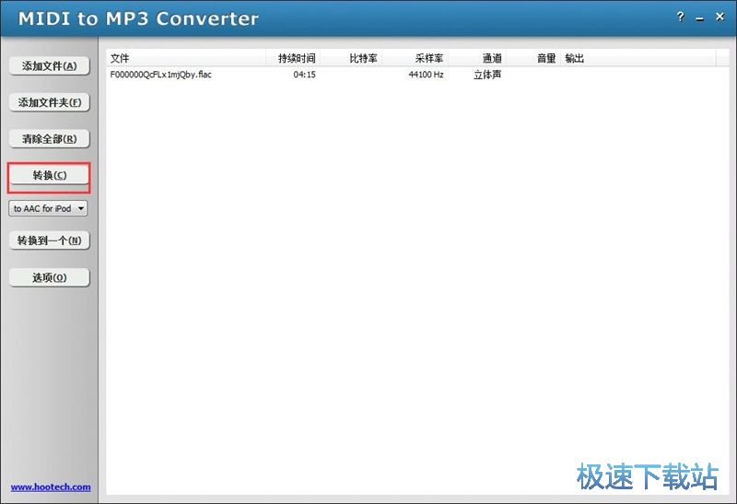Open the help question mark icon
Viewport: 737px width, 504px height.
point(680,18)
